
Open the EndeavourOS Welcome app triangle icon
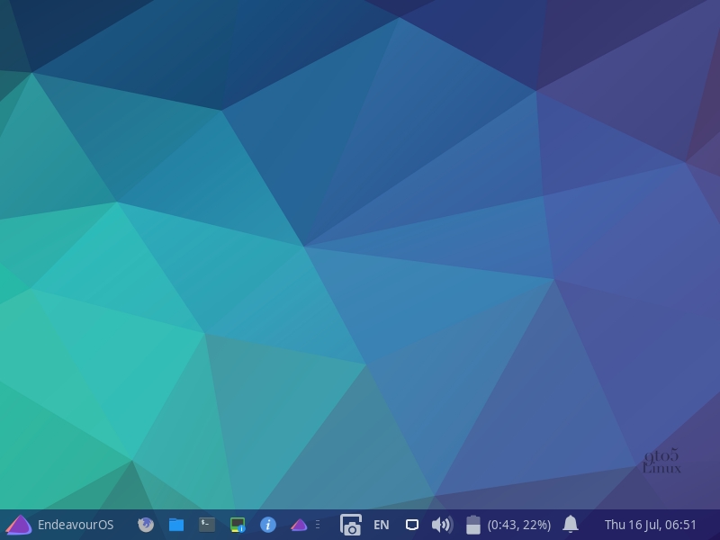297,524
